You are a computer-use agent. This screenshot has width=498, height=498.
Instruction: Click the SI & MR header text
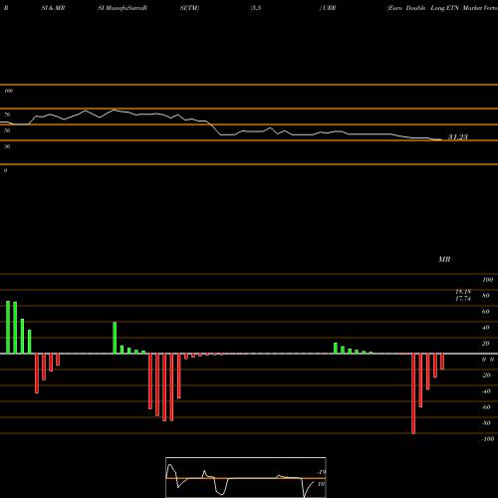(53, 8)
